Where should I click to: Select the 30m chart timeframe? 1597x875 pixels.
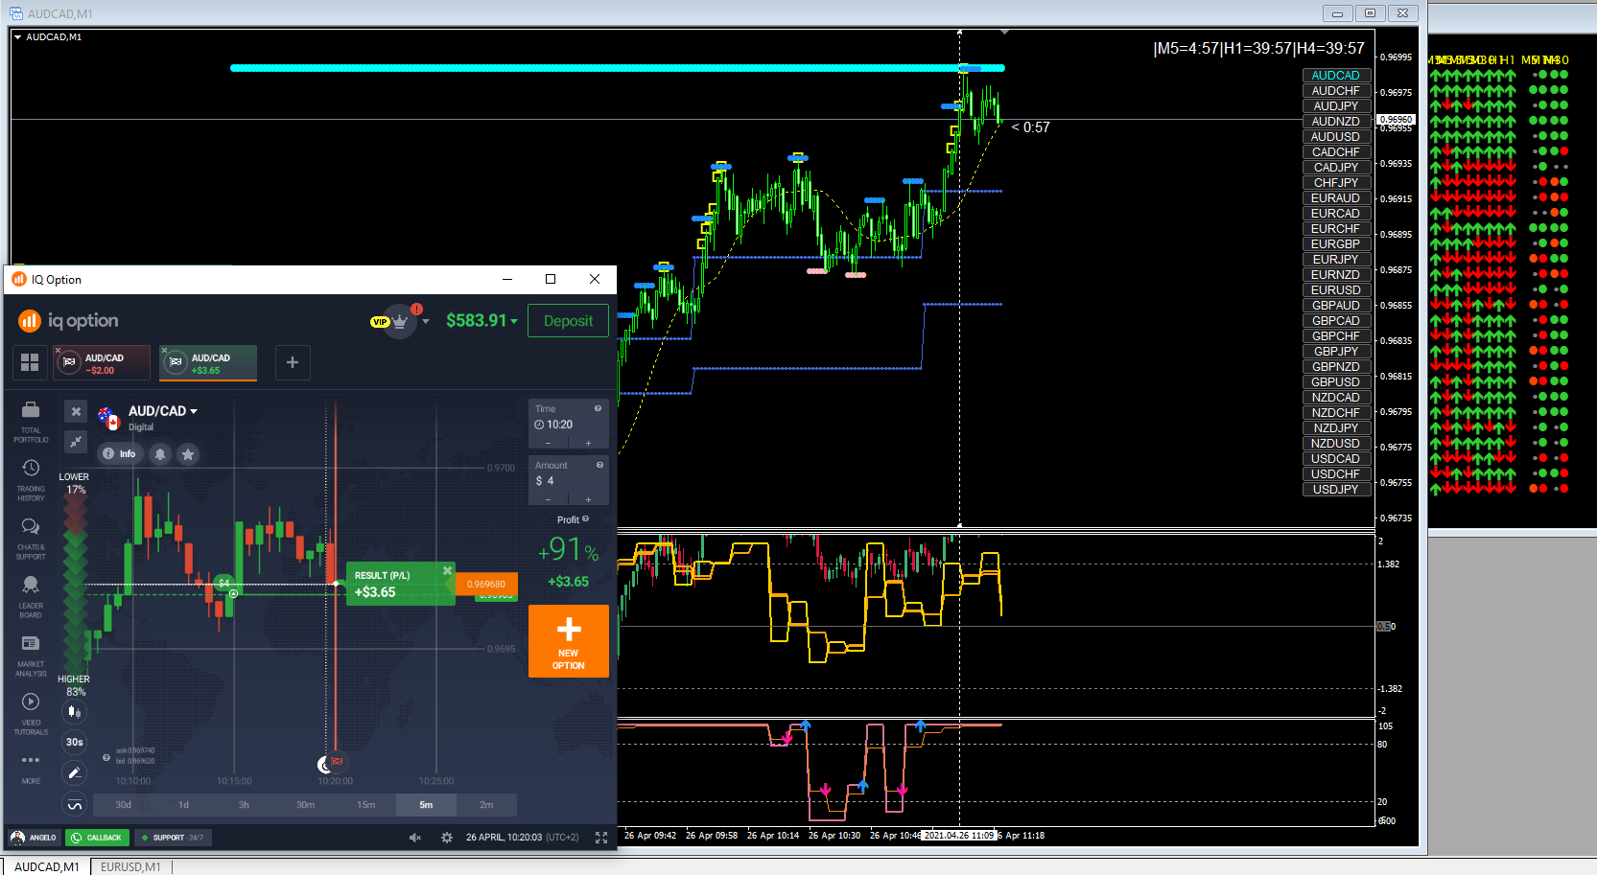click(x=305, y=805)
